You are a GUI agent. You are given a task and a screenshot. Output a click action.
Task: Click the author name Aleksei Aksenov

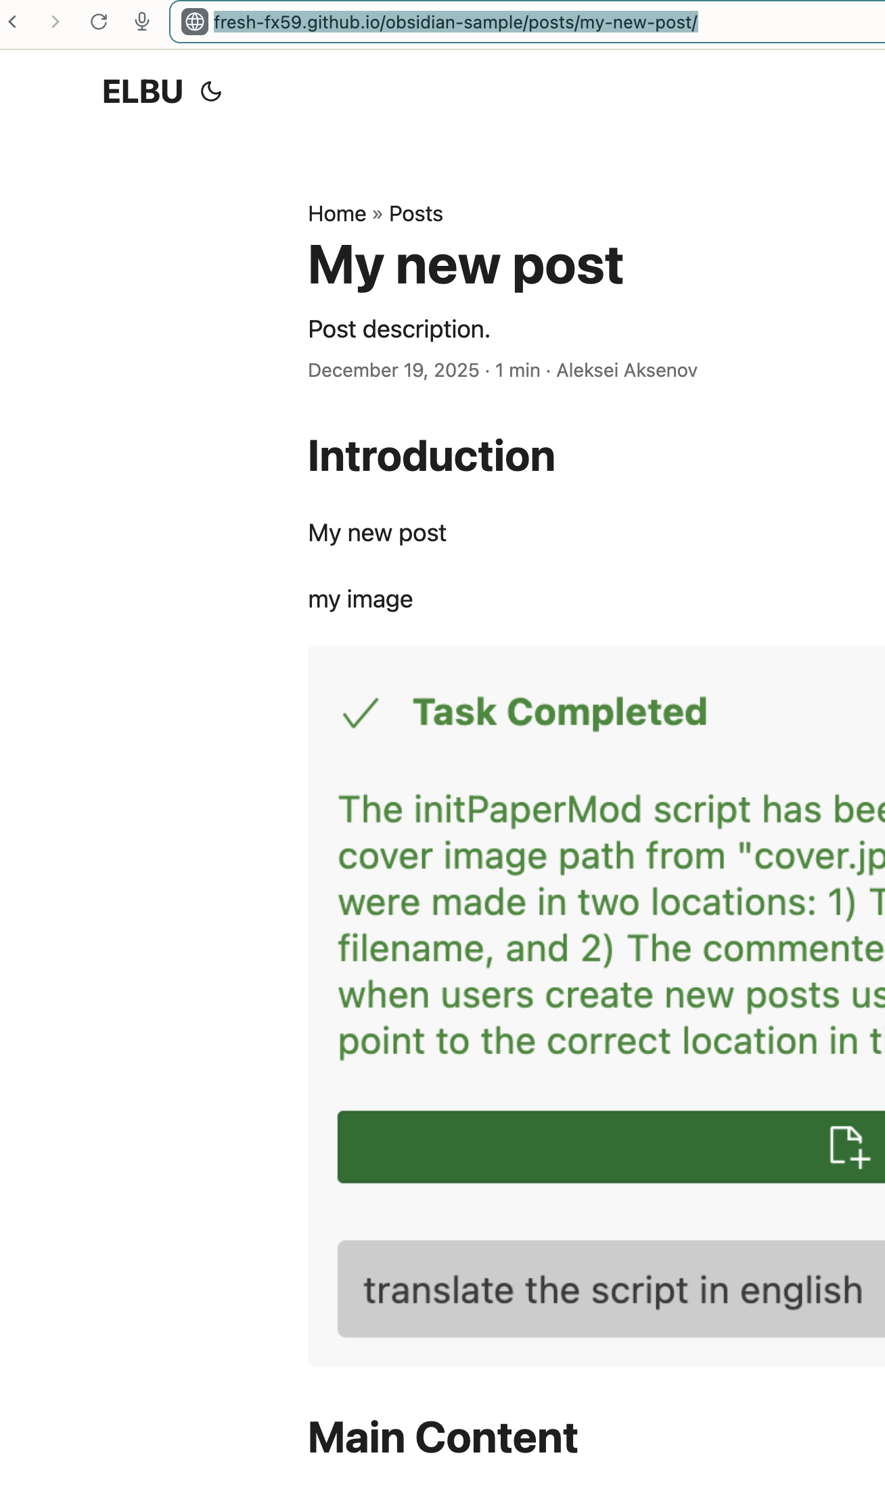tap(627, 371)
